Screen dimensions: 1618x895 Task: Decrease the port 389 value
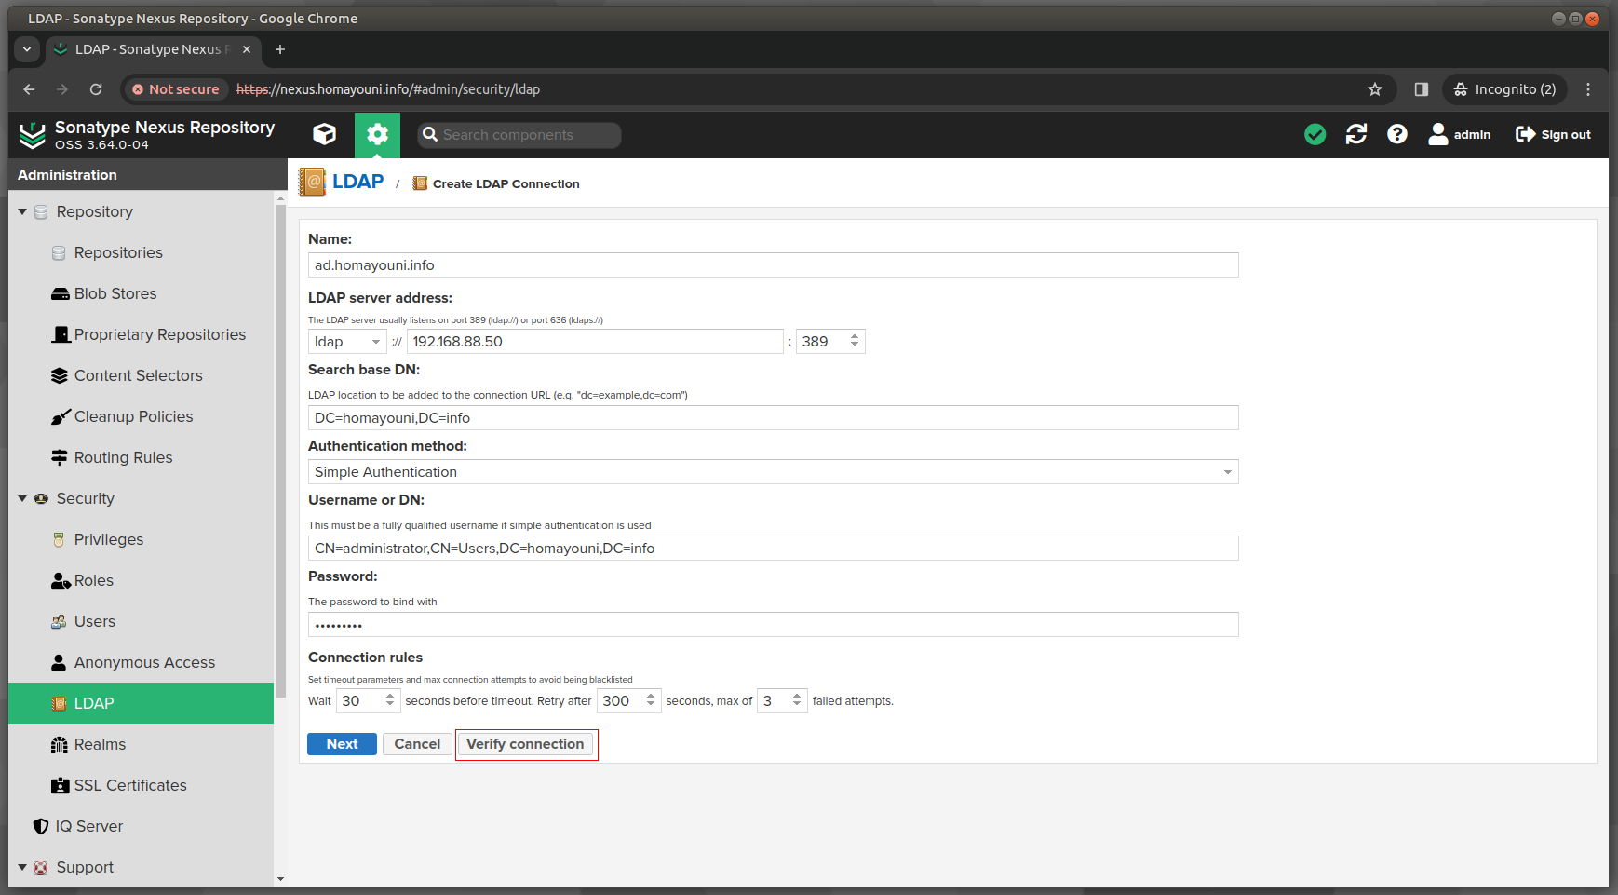[x=855, y=346]
